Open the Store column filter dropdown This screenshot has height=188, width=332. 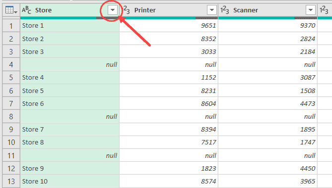pos(113,10)
